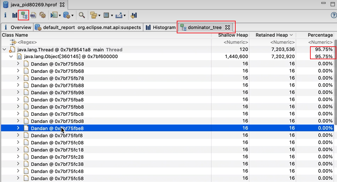This screenshot has height=182, width=337.
Task: Click object icon of Dandan @ 0x7bf75fb58
Action: (26, 64)
